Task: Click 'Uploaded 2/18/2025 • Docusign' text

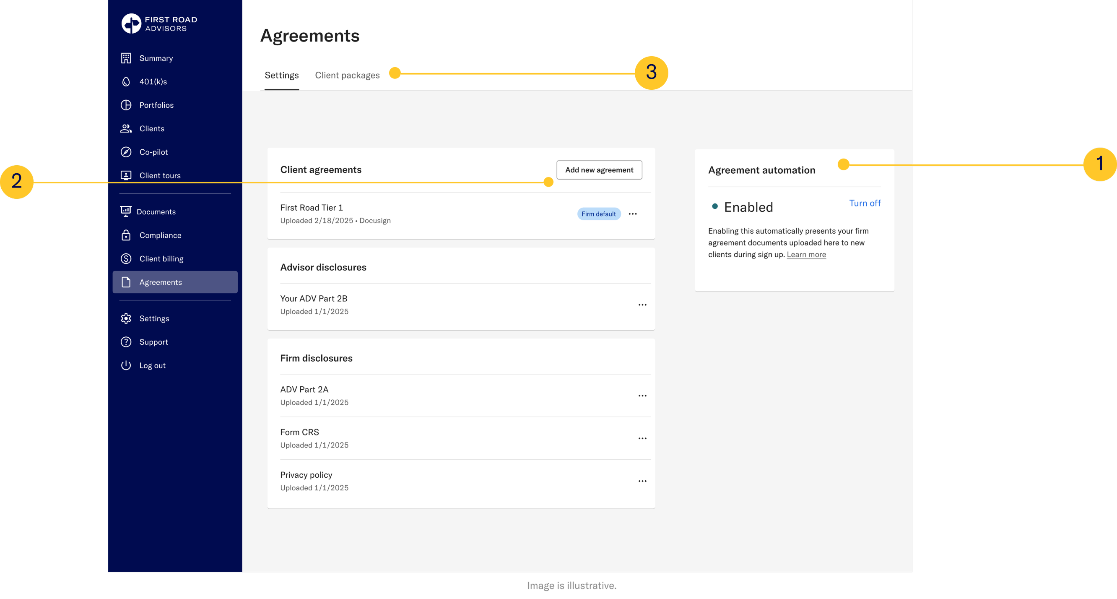Action: tap(335, 220)
